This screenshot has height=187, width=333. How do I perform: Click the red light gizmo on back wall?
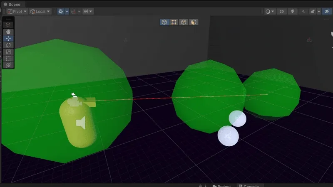click(309, 39)
